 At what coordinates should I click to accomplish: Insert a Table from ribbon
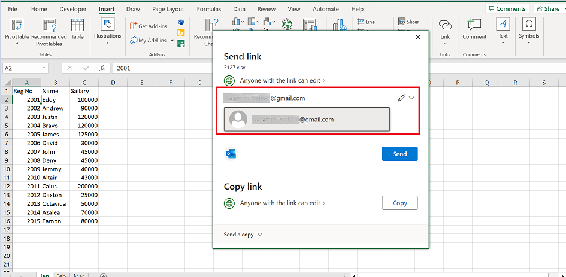[x=77, y=29]
